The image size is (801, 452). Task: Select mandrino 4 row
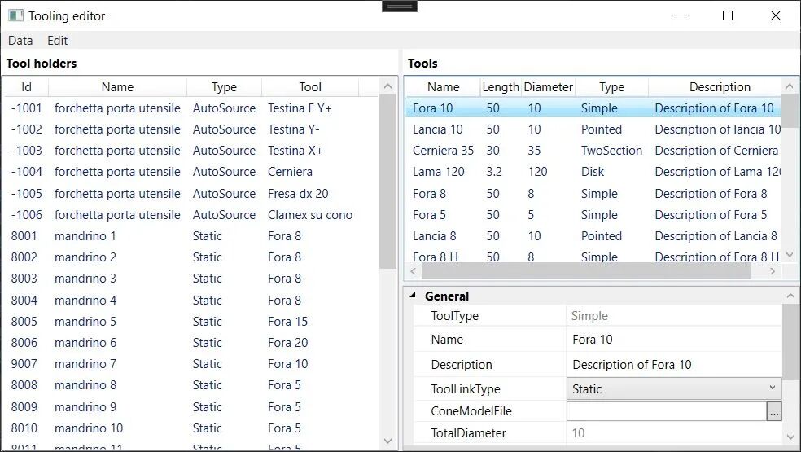[x=191, y=301]
